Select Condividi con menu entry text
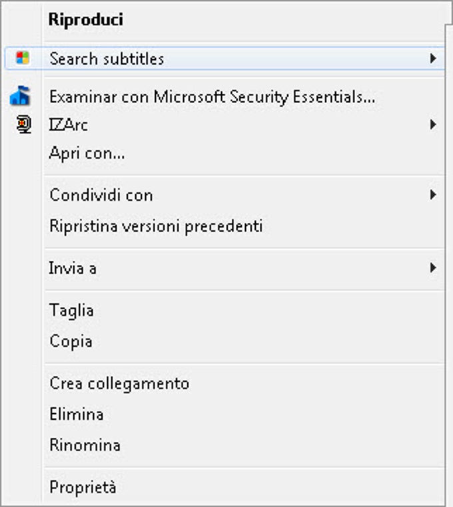The height and width of the screenshot is (507, 453). pos(101,195)
